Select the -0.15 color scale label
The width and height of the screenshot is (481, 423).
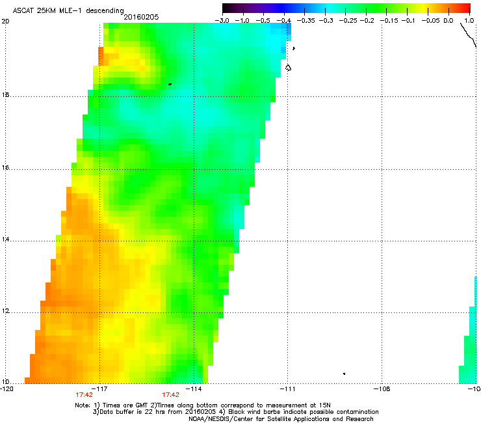coord(389,21)
